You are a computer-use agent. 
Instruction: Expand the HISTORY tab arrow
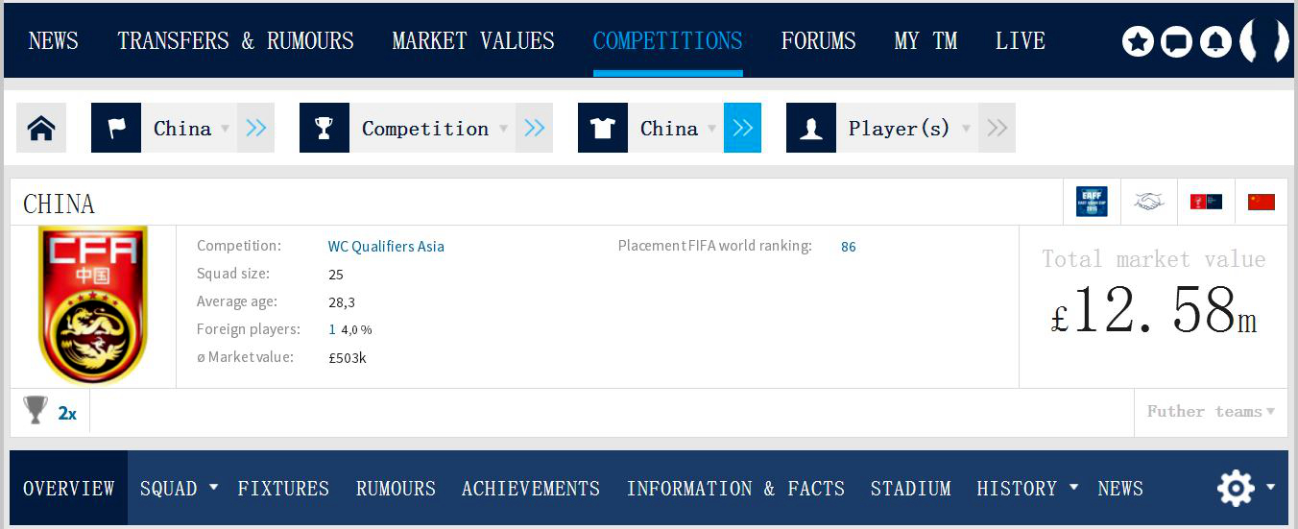click(x=1075, y=487)
